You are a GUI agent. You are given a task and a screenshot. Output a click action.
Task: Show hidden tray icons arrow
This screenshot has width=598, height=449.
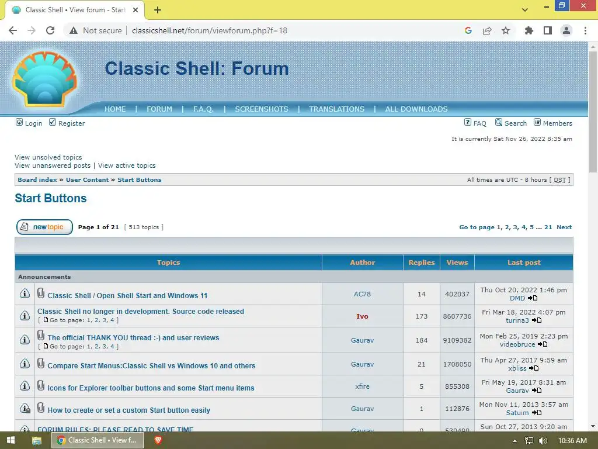514,441
